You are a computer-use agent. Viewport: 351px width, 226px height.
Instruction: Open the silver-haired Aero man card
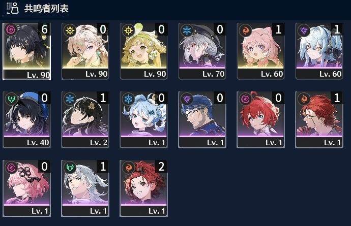point(85,188)
